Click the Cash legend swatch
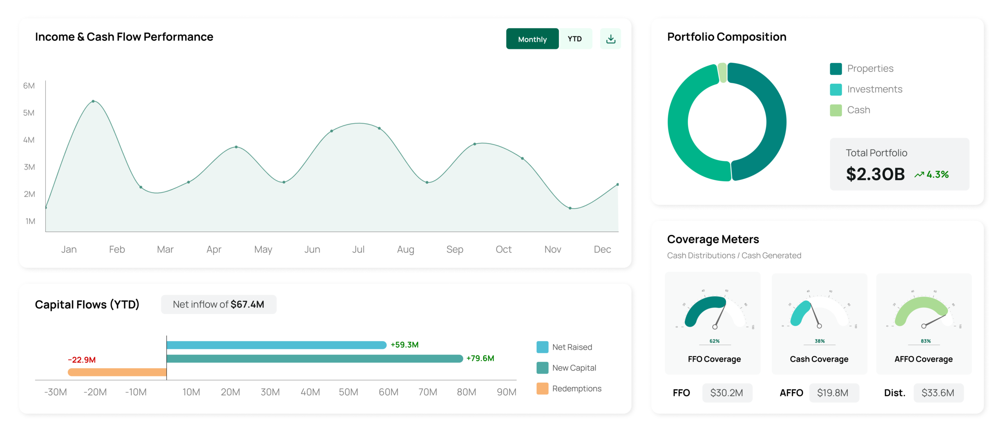 pos(835,110)
